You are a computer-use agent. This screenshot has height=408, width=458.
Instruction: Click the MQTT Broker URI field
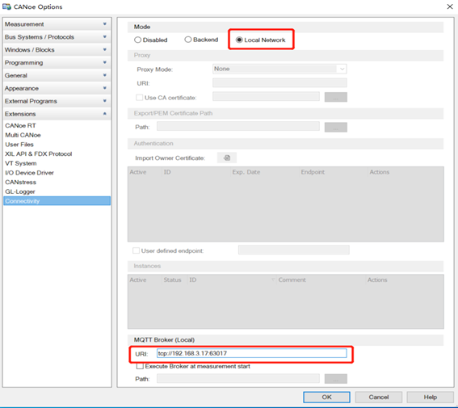pyautogui.click(x=251, y=353)
